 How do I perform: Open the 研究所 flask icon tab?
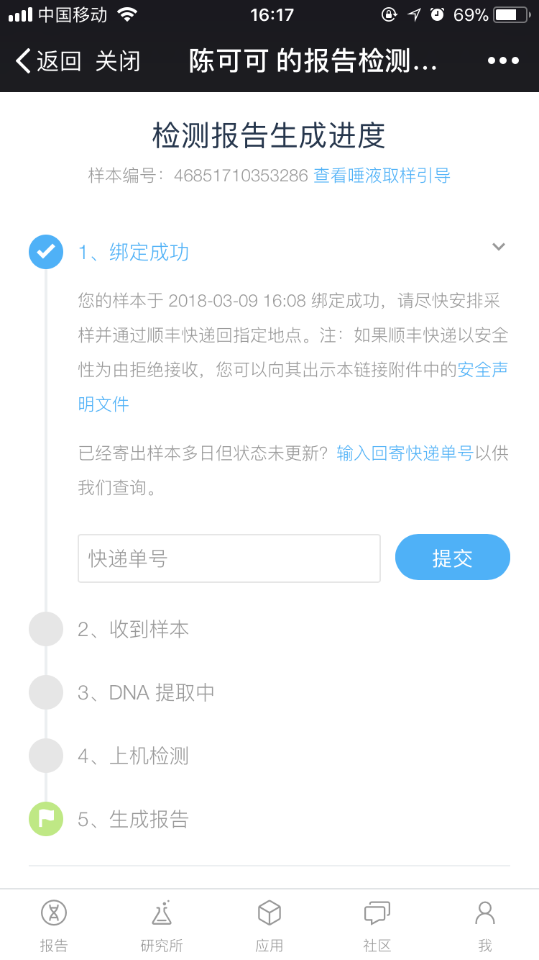tap(162, 925)
